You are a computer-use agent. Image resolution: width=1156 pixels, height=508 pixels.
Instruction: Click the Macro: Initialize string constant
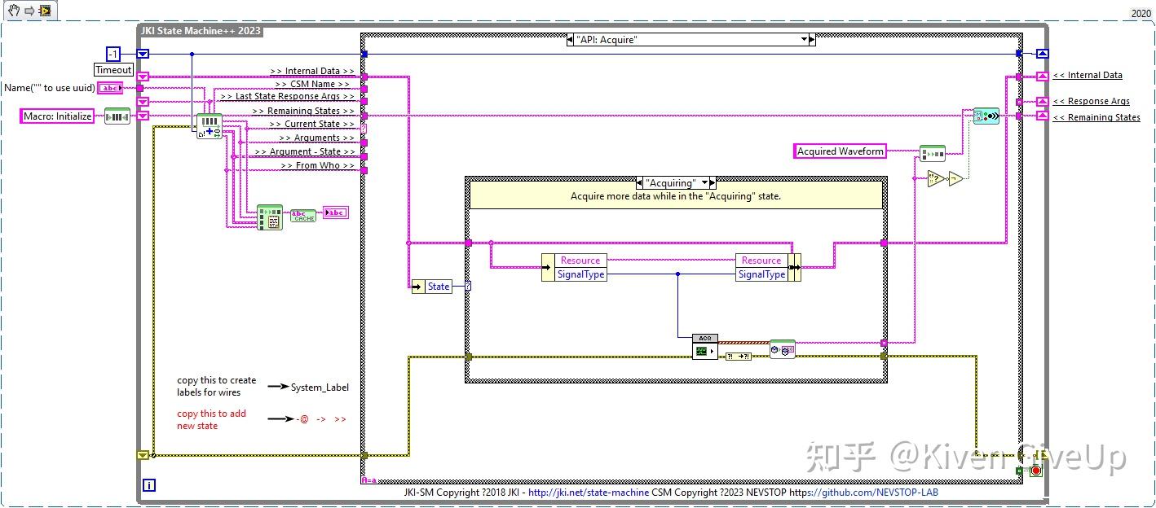coord(57,116)
